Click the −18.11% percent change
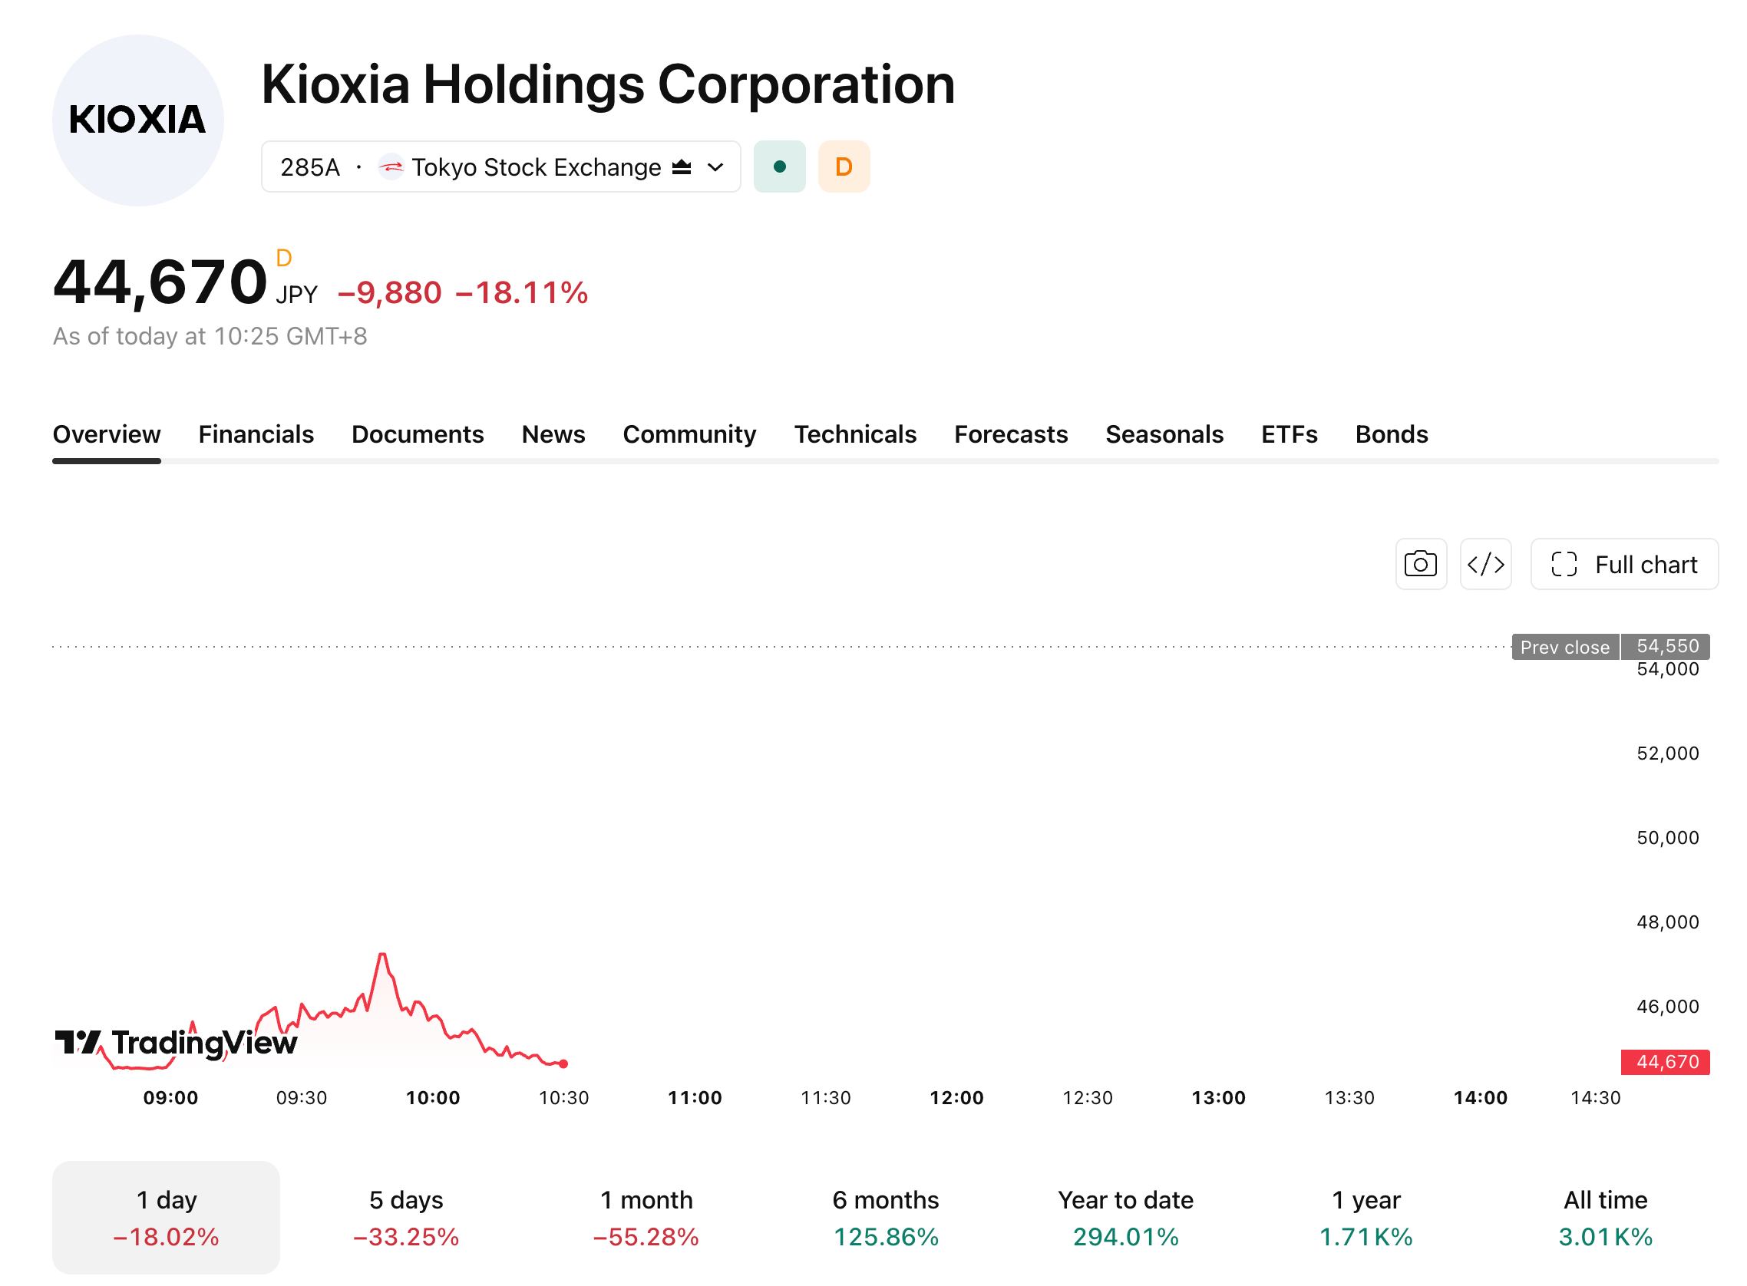 click(522, 293)
